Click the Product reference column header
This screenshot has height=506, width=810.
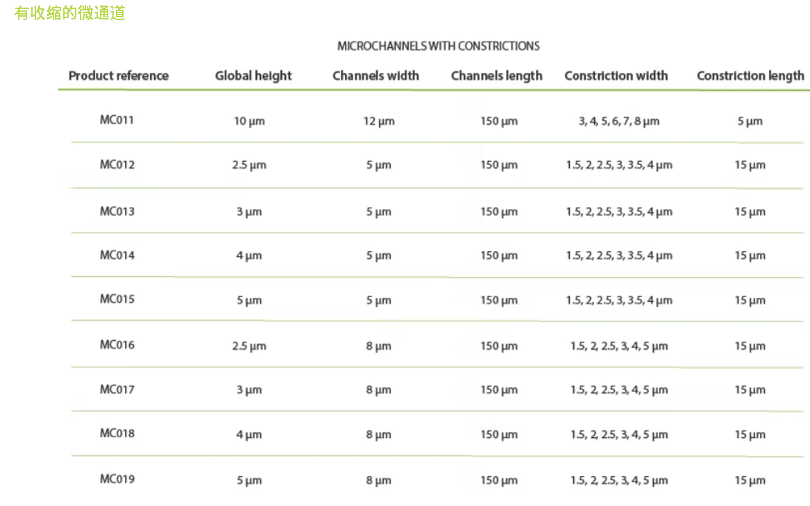119,76
